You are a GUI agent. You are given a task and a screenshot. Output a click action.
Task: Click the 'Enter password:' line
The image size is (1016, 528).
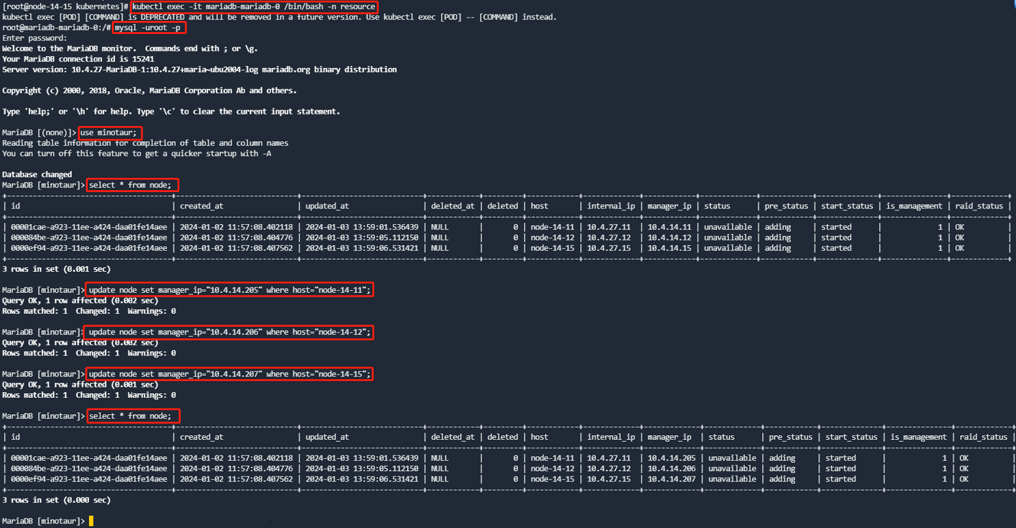tap(35, 38)
